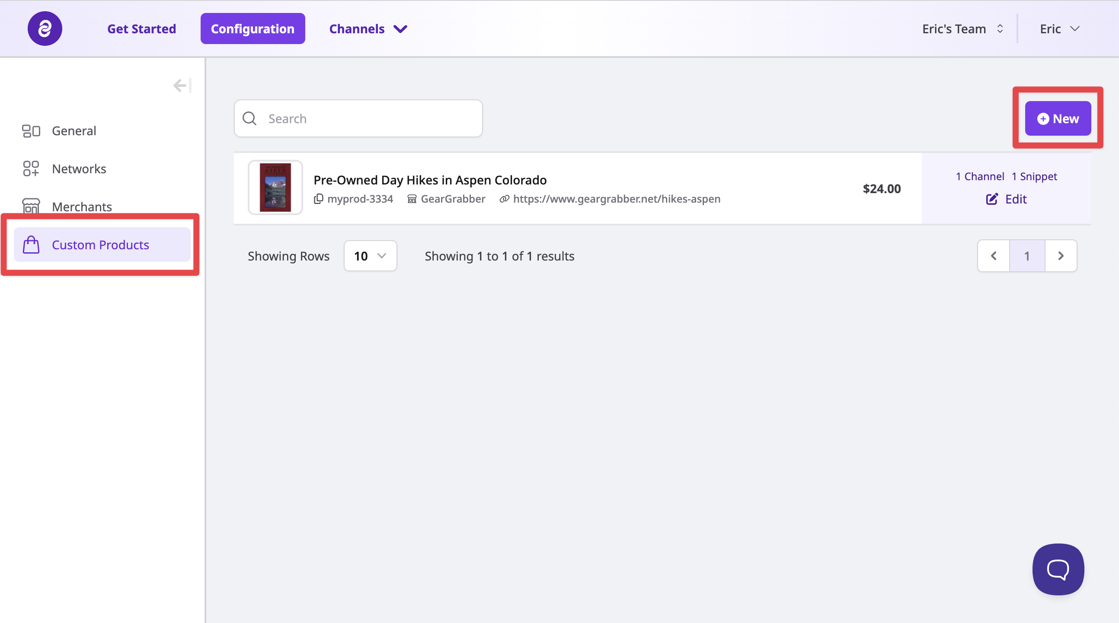Open Merchants sidebar section
The height and width of the screenshot is (623, 1119).
tap(82, 207)
